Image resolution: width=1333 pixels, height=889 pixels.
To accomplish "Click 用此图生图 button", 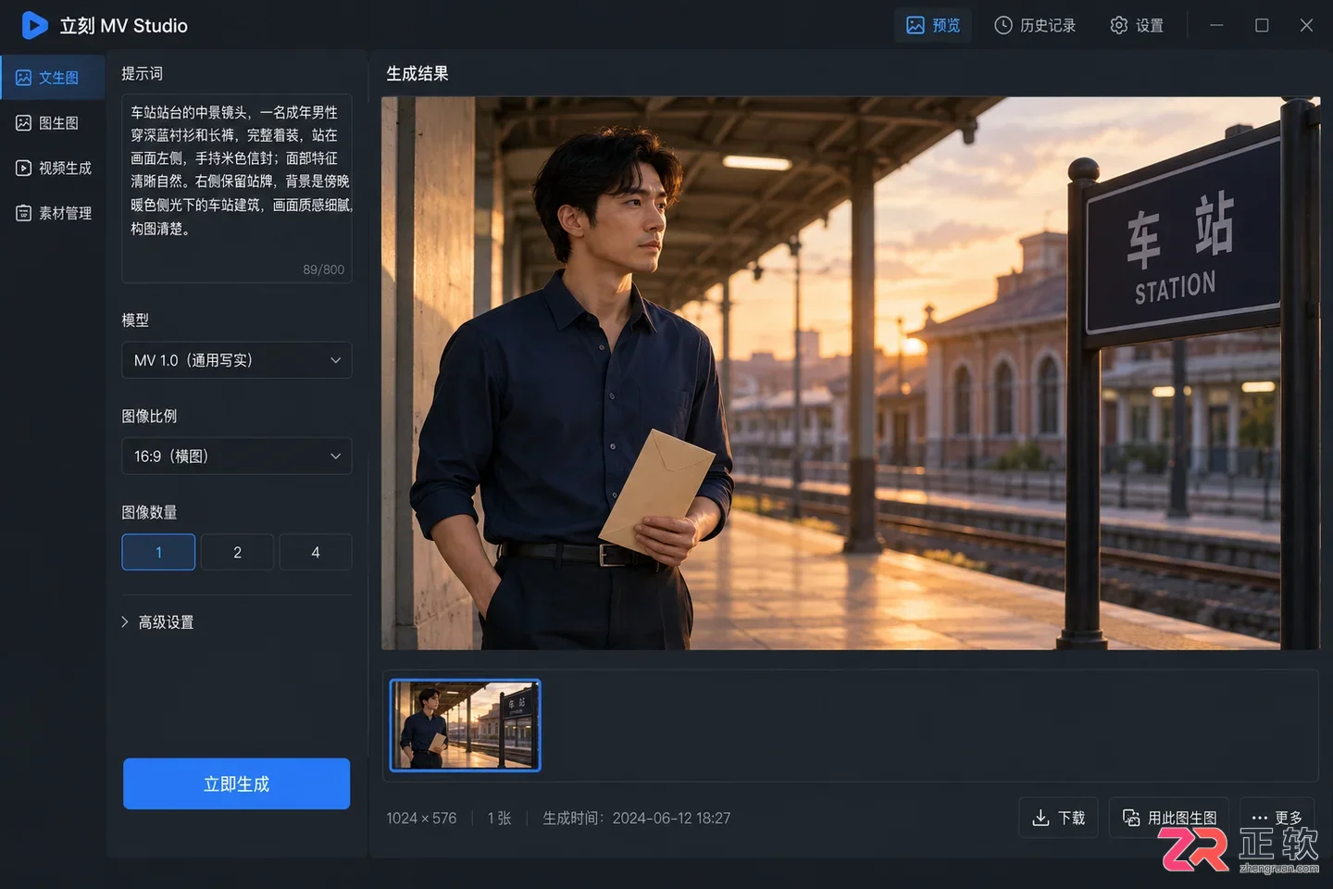I will (1169, 818).
